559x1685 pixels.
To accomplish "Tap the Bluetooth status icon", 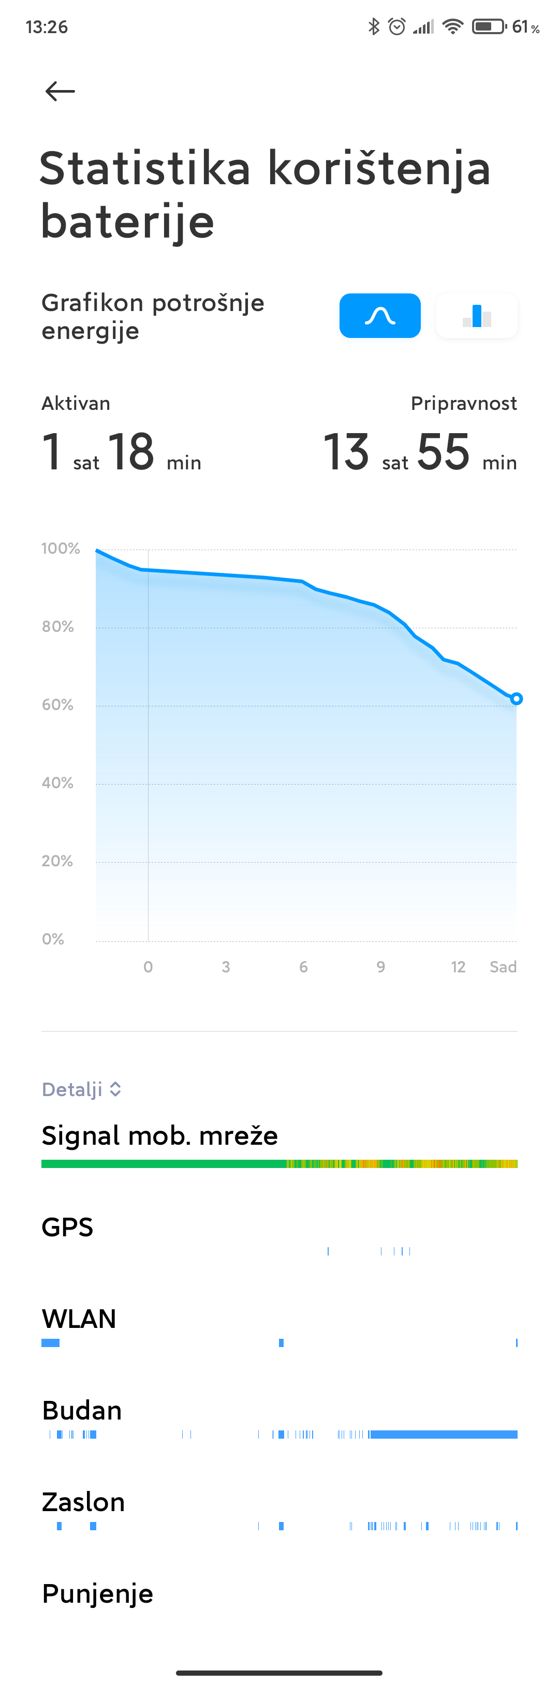I will [x=374, y=27].
